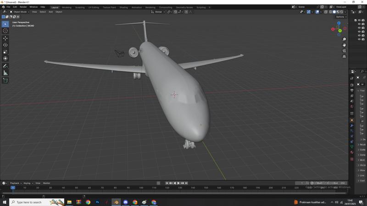The image size is (367, 206).
Task: Switch perspective/orthographic with grid icon
Action: click(x=344, y=56)
